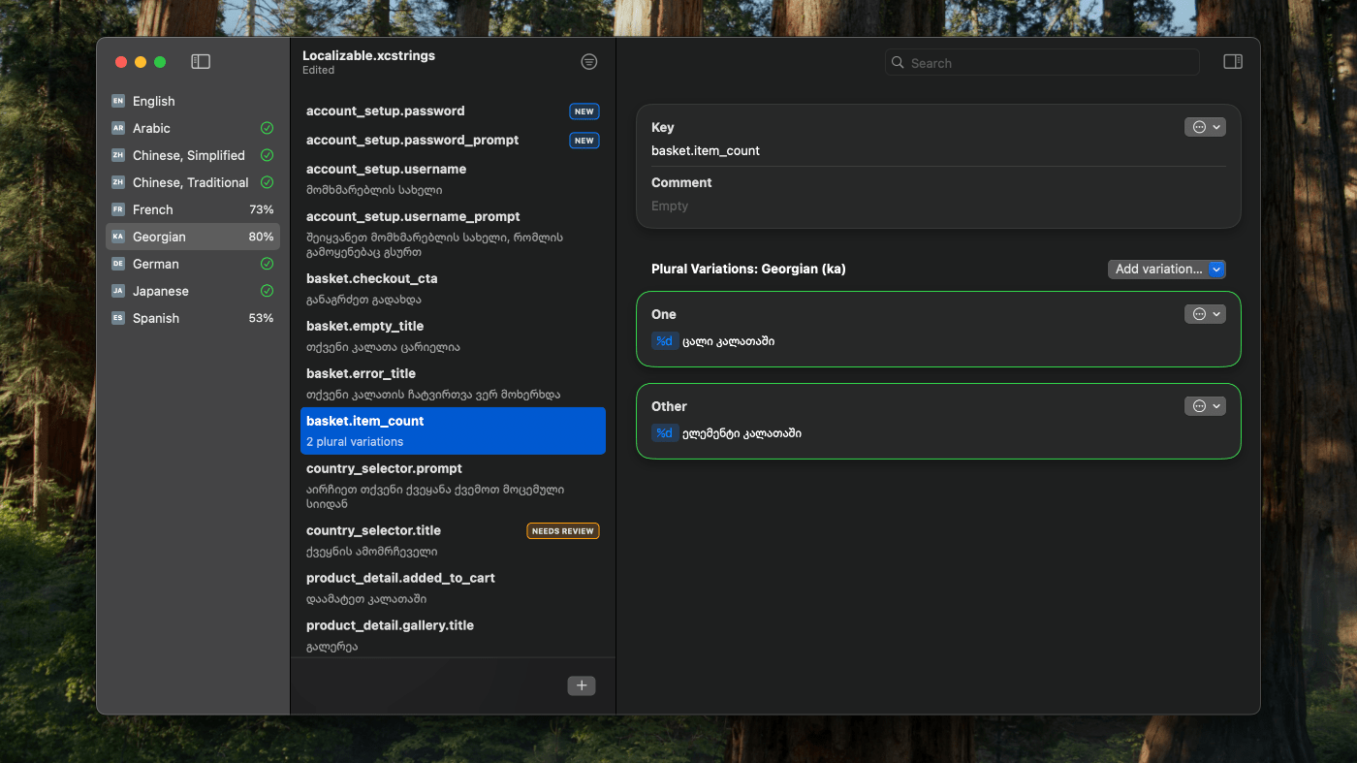The width and height of the screenshot is (1357, 763).
Task: Switch to Spanish language
Action: (156, 318)
